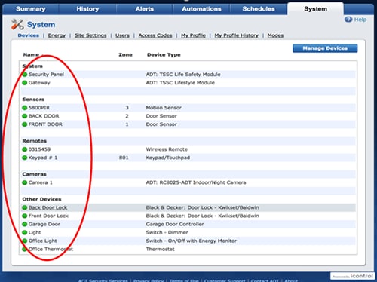Click the ADT: TSSC Life Safety Module text
The width and height of the screenshot is (377, 282).
(x=183, y=75)
